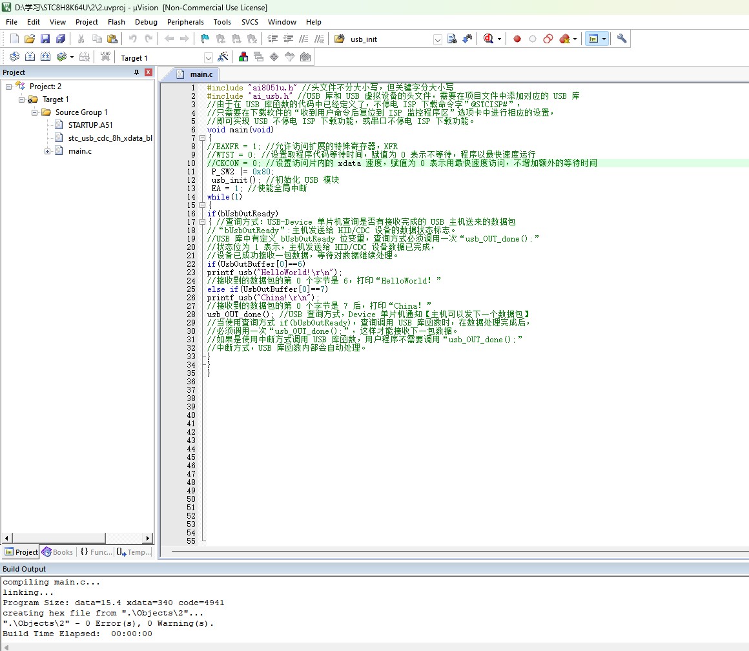Image resolution: width=749 pixels, height=651 pixels.
Task: Translate current file icon
Action: pyautogui.click(x=14, y=57)
